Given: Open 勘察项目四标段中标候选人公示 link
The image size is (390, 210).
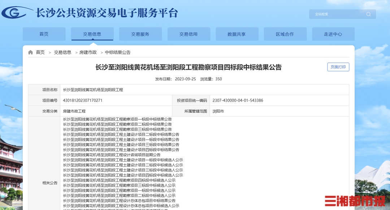Looking at the screenshot, I should [x=119, y=180].
